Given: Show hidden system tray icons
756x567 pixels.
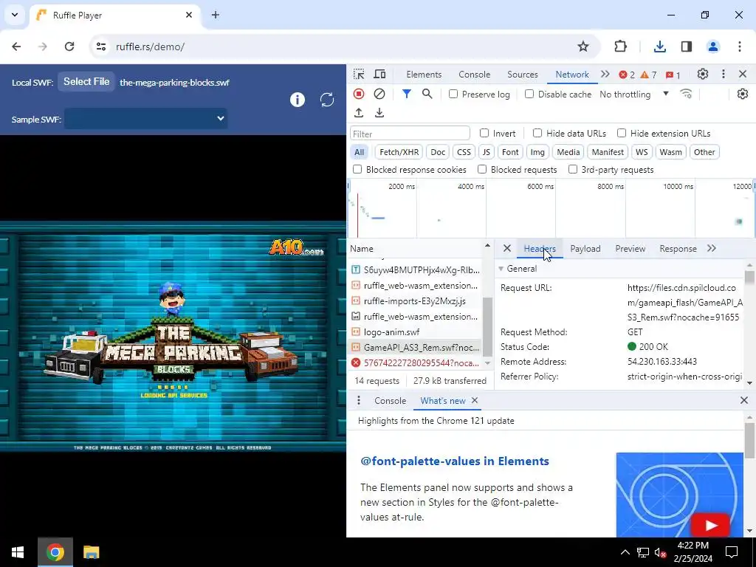Looking at the screenshot, I should [625, 552].
